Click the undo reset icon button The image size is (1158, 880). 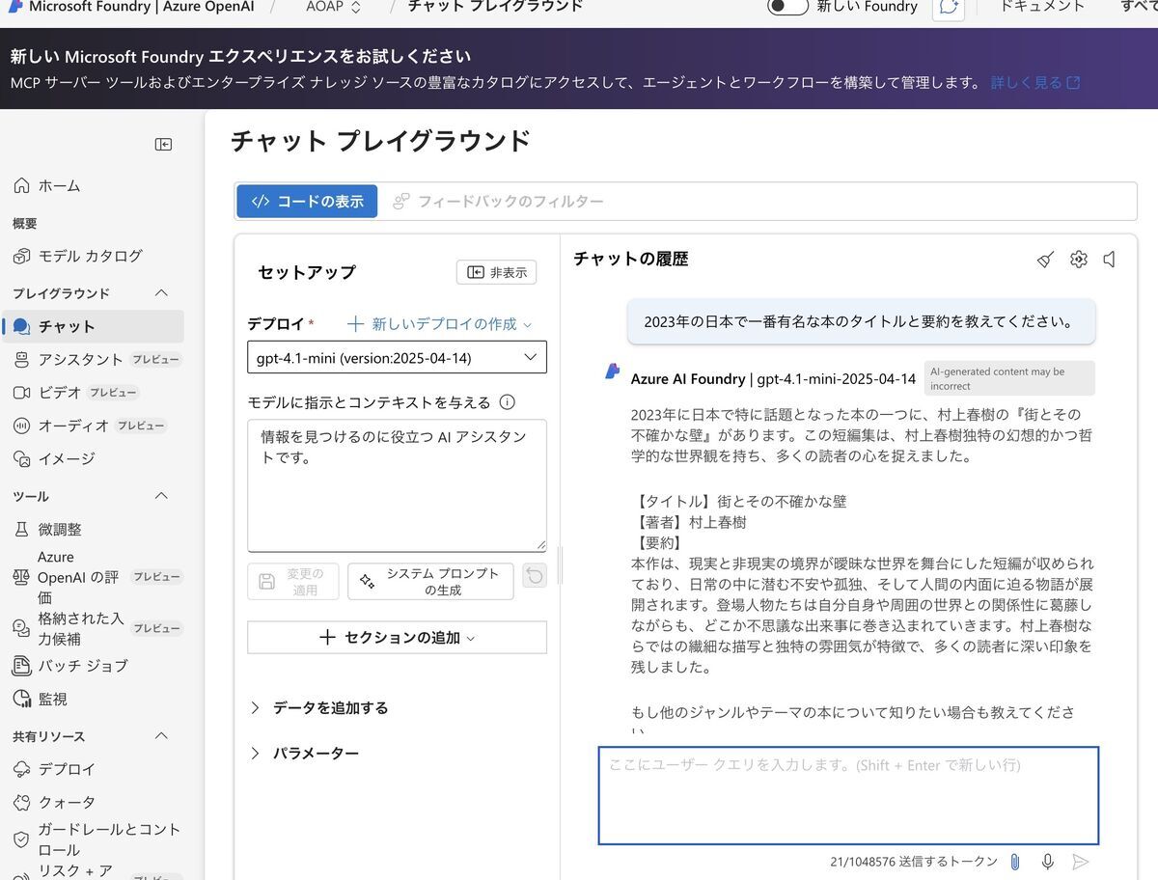pyautogui.click(x=535, y=576)
